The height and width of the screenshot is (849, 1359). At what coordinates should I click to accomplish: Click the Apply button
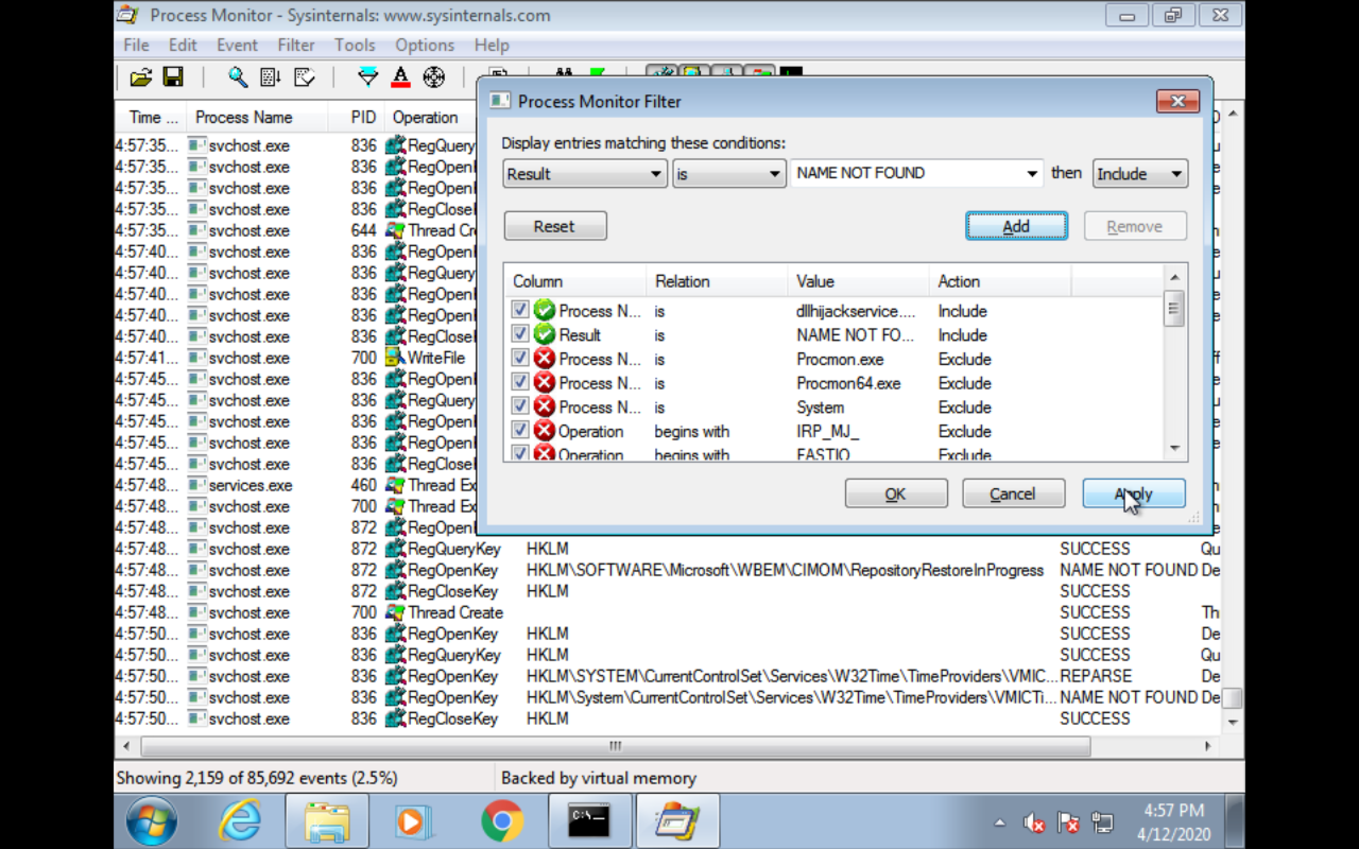click(1134, 493)
